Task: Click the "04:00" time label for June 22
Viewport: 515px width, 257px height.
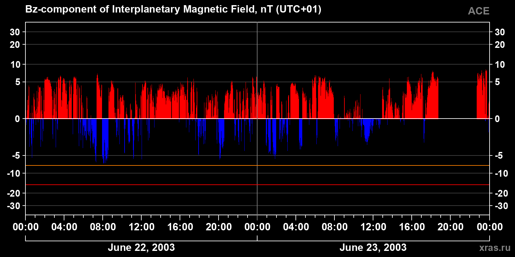Action: coord(64,227)
